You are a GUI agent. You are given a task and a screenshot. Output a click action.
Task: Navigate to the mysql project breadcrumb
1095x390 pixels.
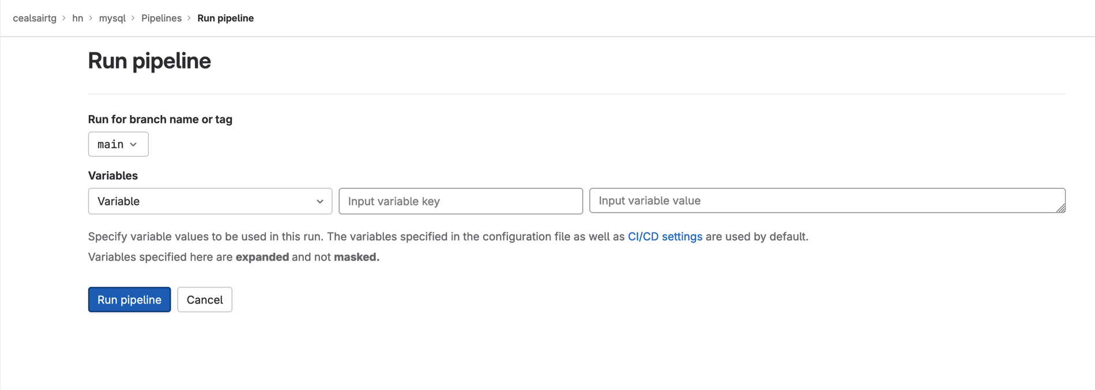pyautogui.click(x=112, y=18)
